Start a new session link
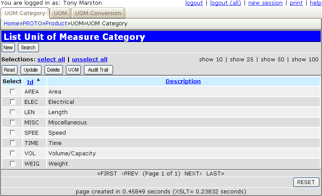Image resolution: width=322 pixels, height=196 pixels. point(265,3)
